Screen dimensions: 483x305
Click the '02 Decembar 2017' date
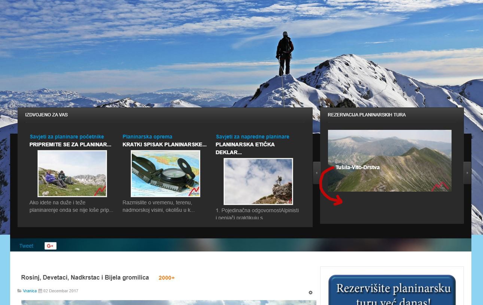point(61,291)
